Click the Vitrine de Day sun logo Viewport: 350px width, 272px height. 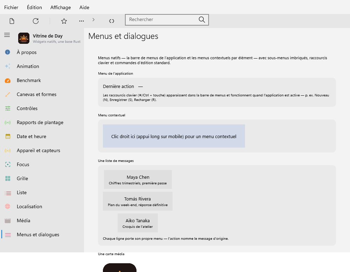pyautogui.click(x=24, y=38)
